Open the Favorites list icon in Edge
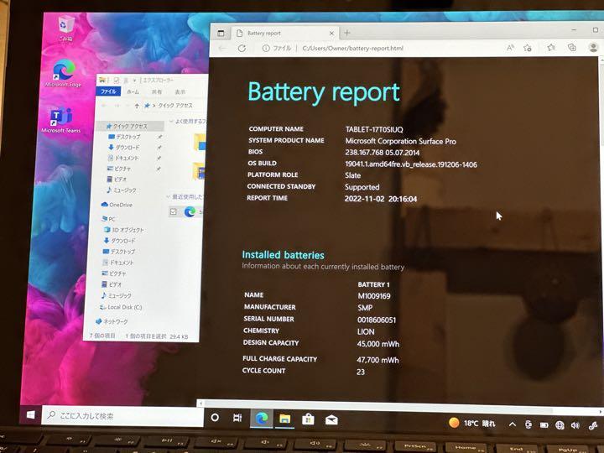 (x=551, y=47)
